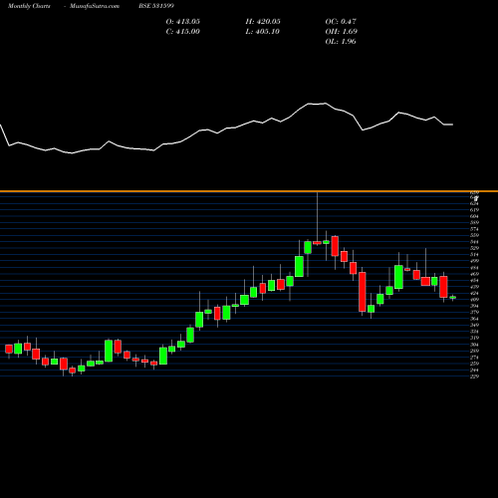Click the 'MunafaSutra.com' label

click(x=95, y=6)
